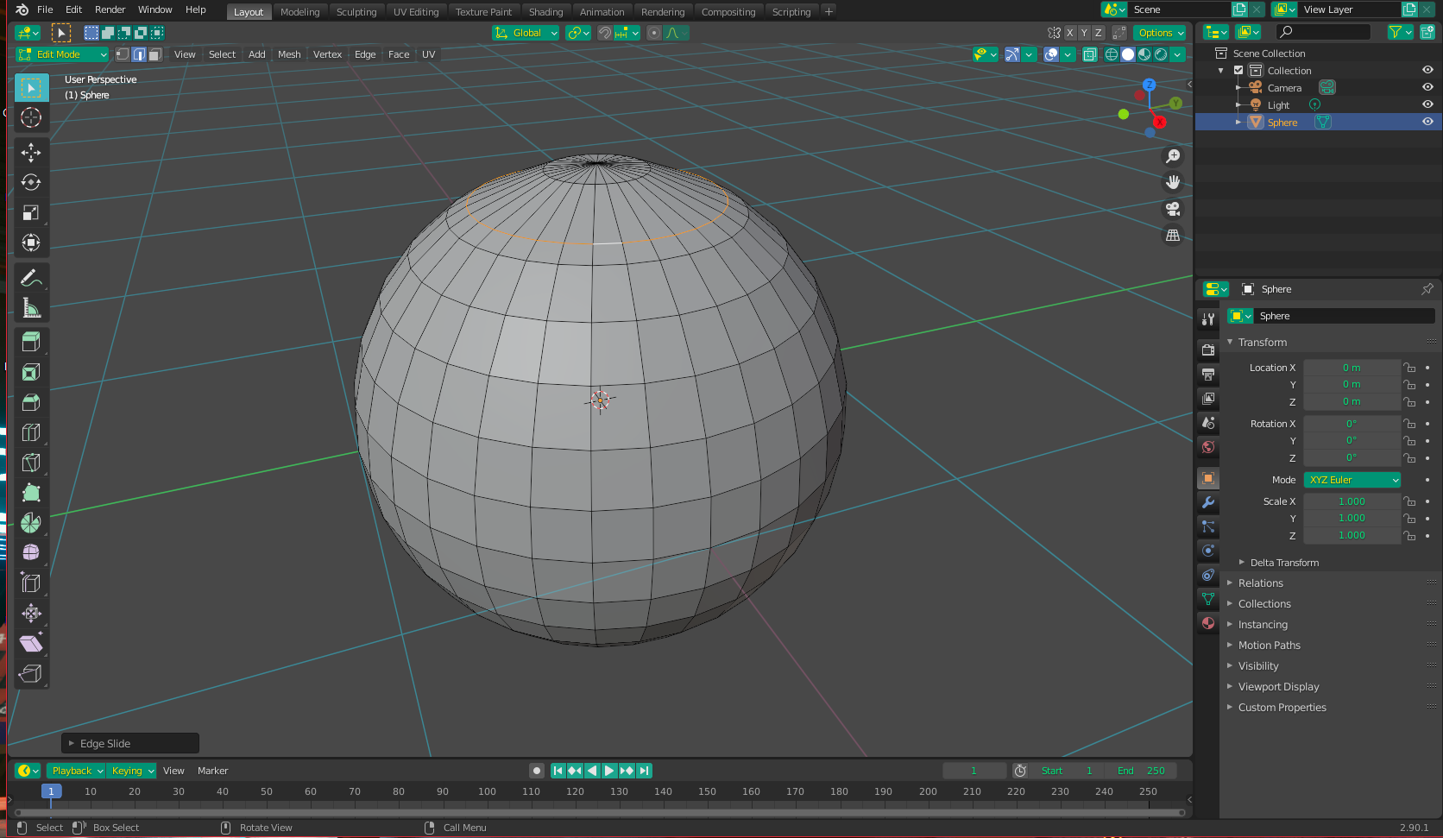This screenshot has height=838, width=1443.
Task: Expand the Edge Slide operator panel
Action: pos(130,743)
